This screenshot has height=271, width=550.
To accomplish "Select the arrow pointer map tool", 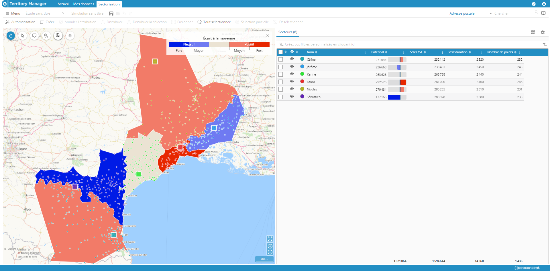I will click(23, 35).
